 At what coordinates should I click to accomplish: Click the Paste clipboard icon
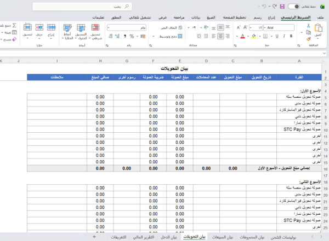pyautogui.click(x=318, y=28)
